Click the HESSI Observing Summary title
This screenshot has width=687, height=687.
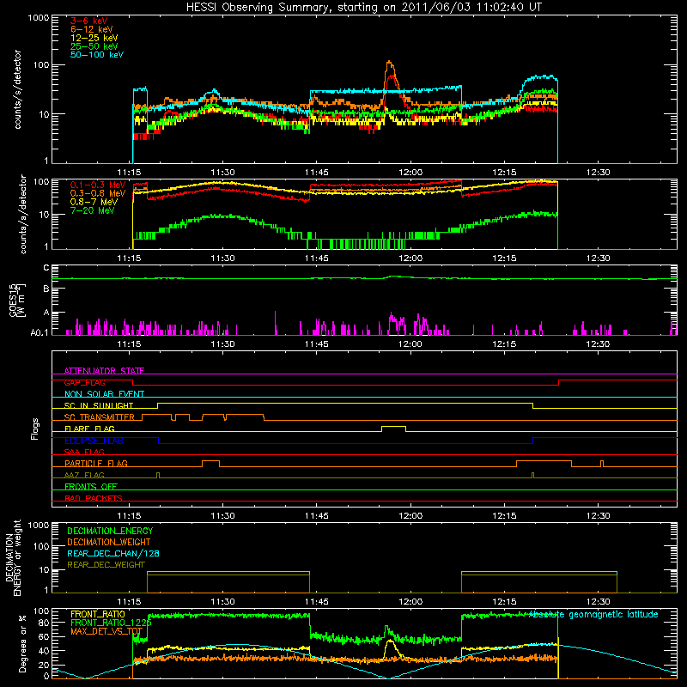[x=363, y=8]
